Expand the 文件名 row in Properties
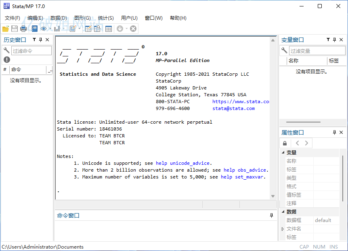The image size is (348, 251). [x=282, y=228]
